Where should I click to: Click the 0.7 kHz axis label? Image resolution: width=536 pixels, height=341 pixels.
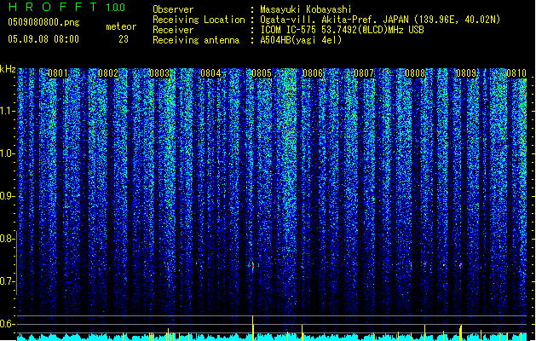8,281
